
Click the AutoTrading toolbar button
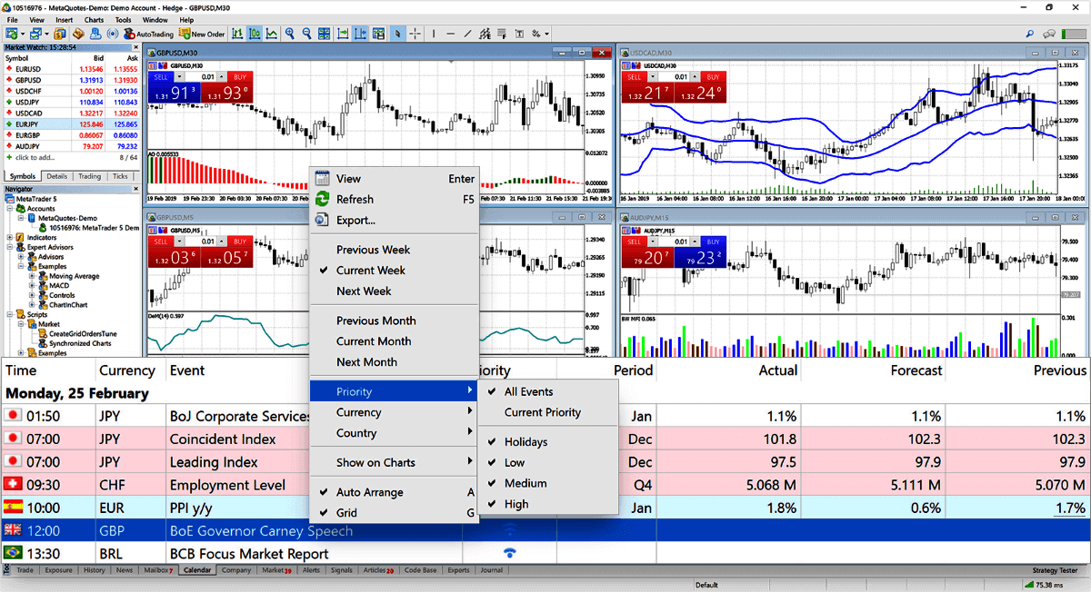pos(155,34)
